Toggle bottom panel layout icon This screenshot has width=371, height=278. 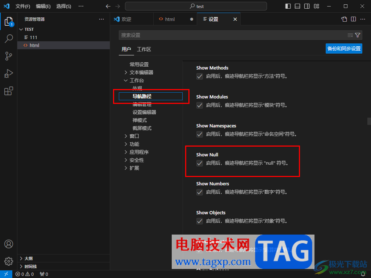pyautogui.click(x=297, y=7)
